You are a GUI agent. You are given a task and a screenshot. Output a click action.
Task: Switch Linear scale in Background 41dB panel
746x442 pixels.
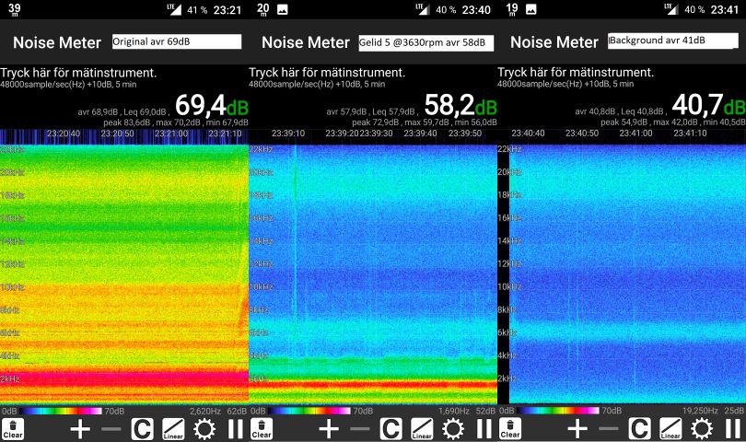(x=670, y=429)
